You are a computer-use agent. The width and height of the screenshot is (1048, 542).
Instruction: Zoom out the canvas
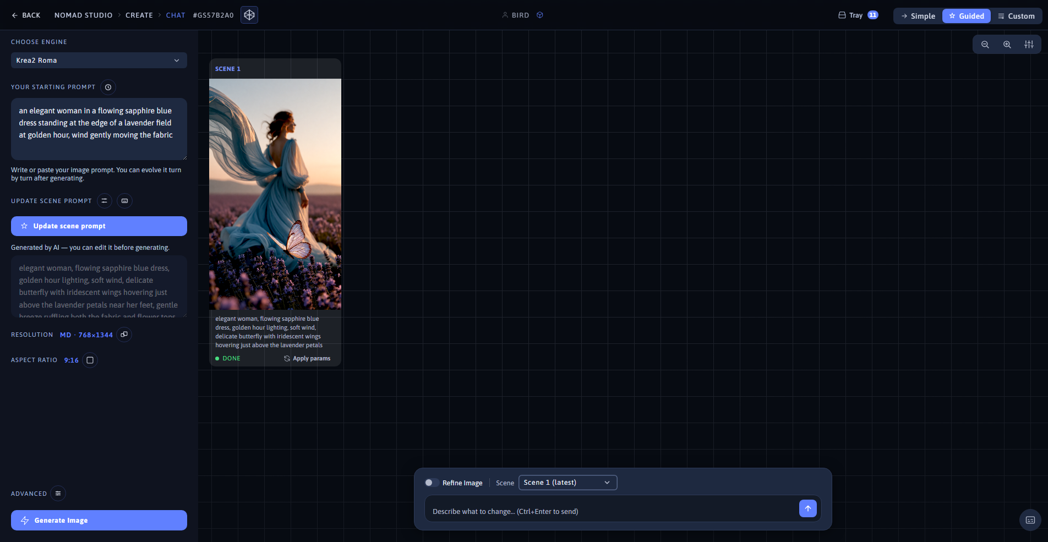tap(985, 45)
